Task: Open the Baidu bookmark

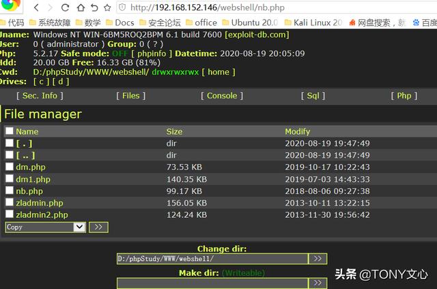Action: 425,23
